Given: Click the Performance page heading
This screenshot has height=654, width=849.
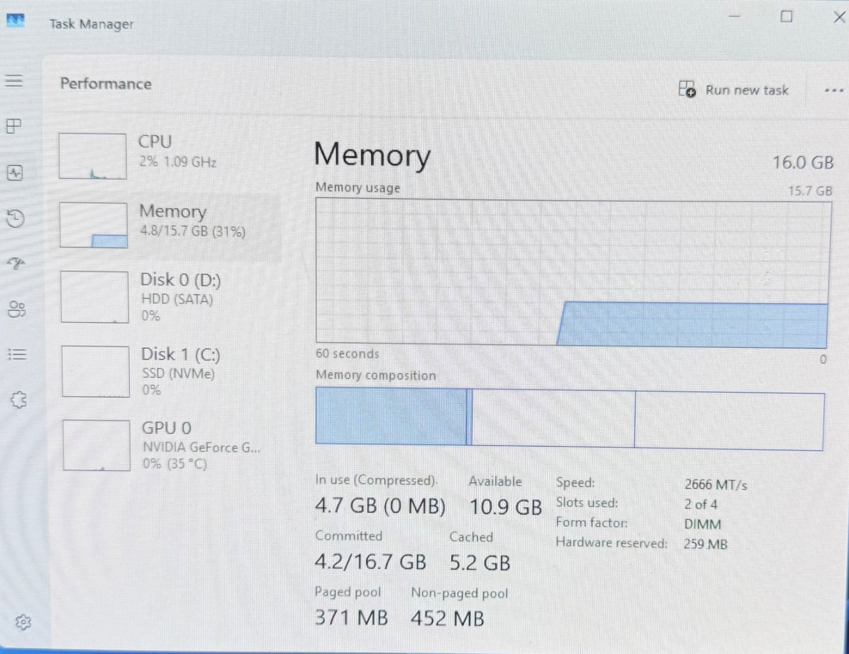Looking at the screenshot, I should 106,84.
